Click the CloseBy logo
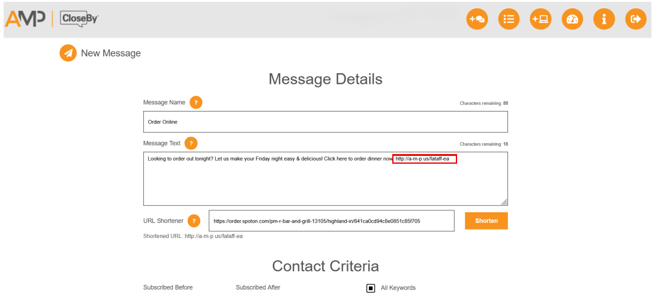Image resolution: width=652 pixels, height=295 pixels. click(79, 19)
